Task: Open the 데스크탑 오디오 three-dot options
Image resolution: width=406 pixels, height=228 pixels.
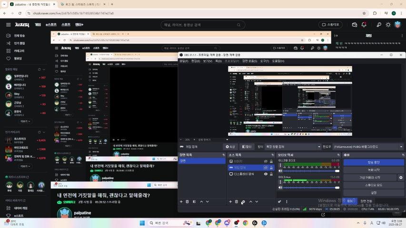Action: [280, 165]
